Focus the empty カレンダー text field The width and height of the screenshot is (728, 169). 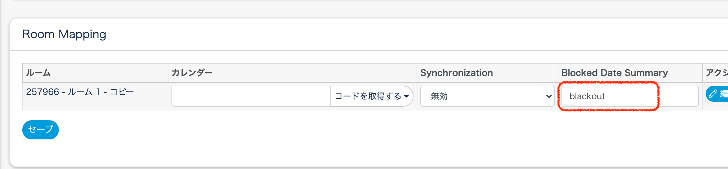pyautogui.click(x=251, y=96)
